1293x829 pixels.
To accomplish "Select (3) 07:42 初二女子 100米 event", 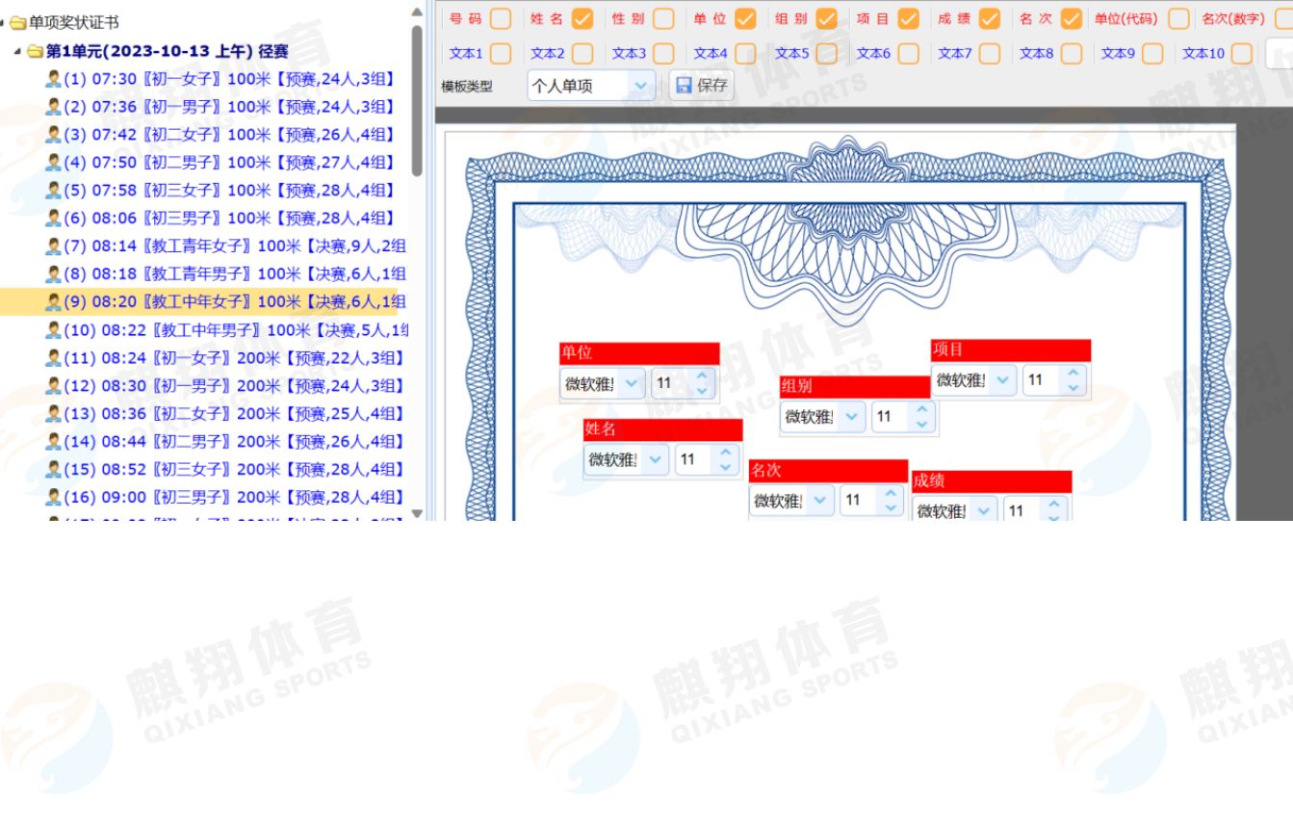I will [229, 135].
